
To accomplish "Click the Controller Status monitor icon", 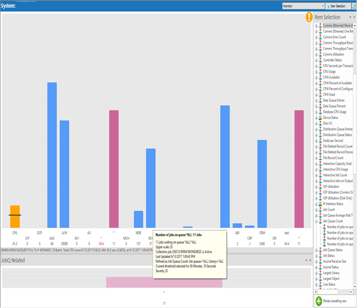I will tap(320, 60).
